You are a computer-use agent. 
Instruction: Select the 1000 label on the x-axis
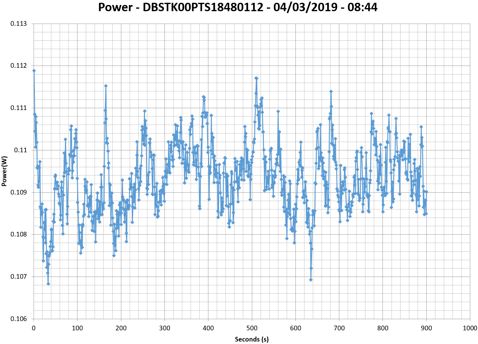pos(470,328)
